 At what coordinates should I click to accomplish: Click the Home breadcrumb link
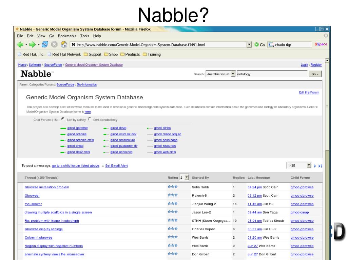(22, 65)
